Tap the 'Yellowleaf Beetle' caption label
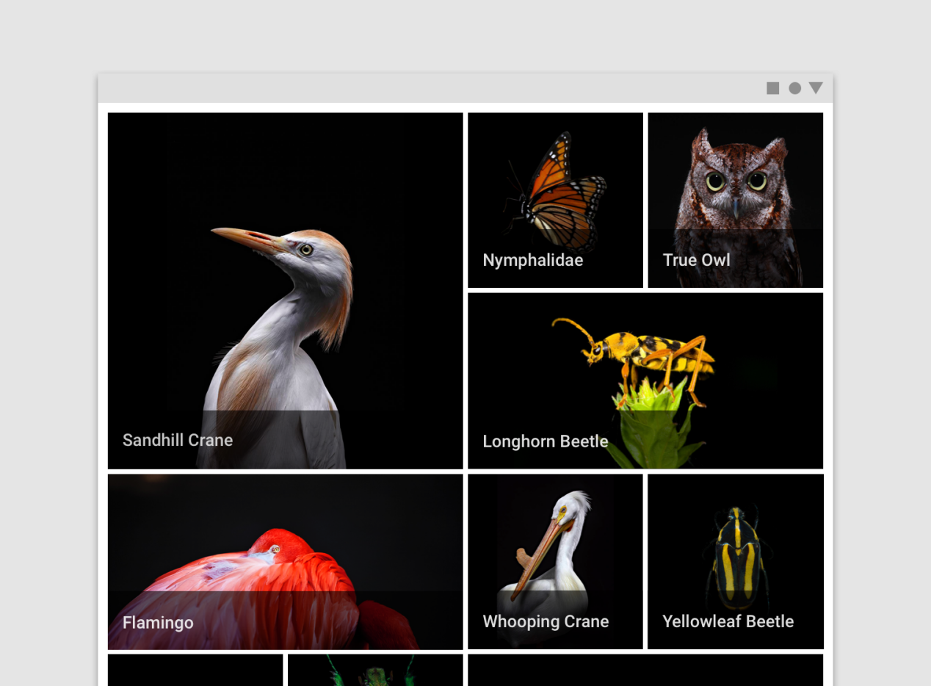The height and width of the screenshot is (686, 931). click(x=728, y=621)
